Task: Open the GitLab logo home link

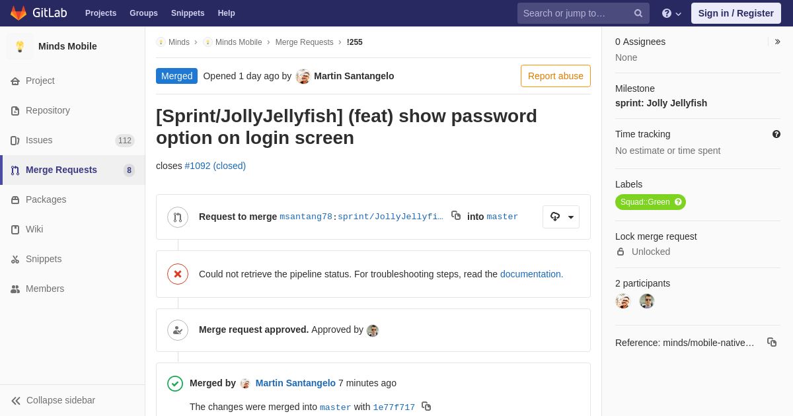Action: point(38,13)
